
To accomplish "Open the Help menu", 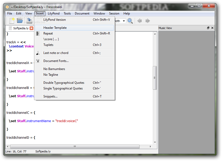I will click(127, 13).
